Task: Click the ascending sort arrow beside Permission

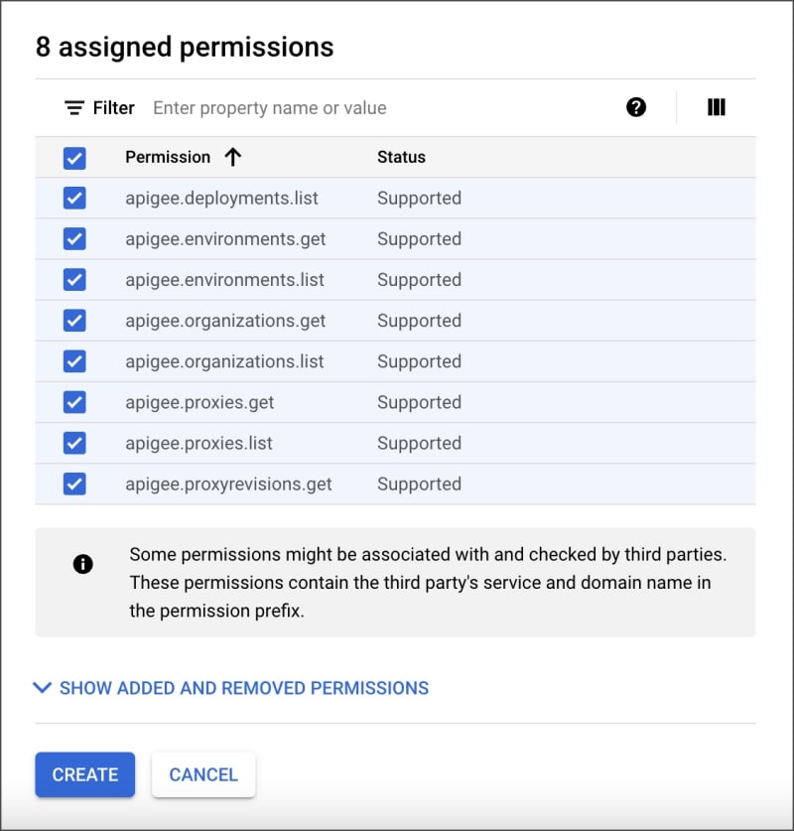Action: click(x=233, y=157)
